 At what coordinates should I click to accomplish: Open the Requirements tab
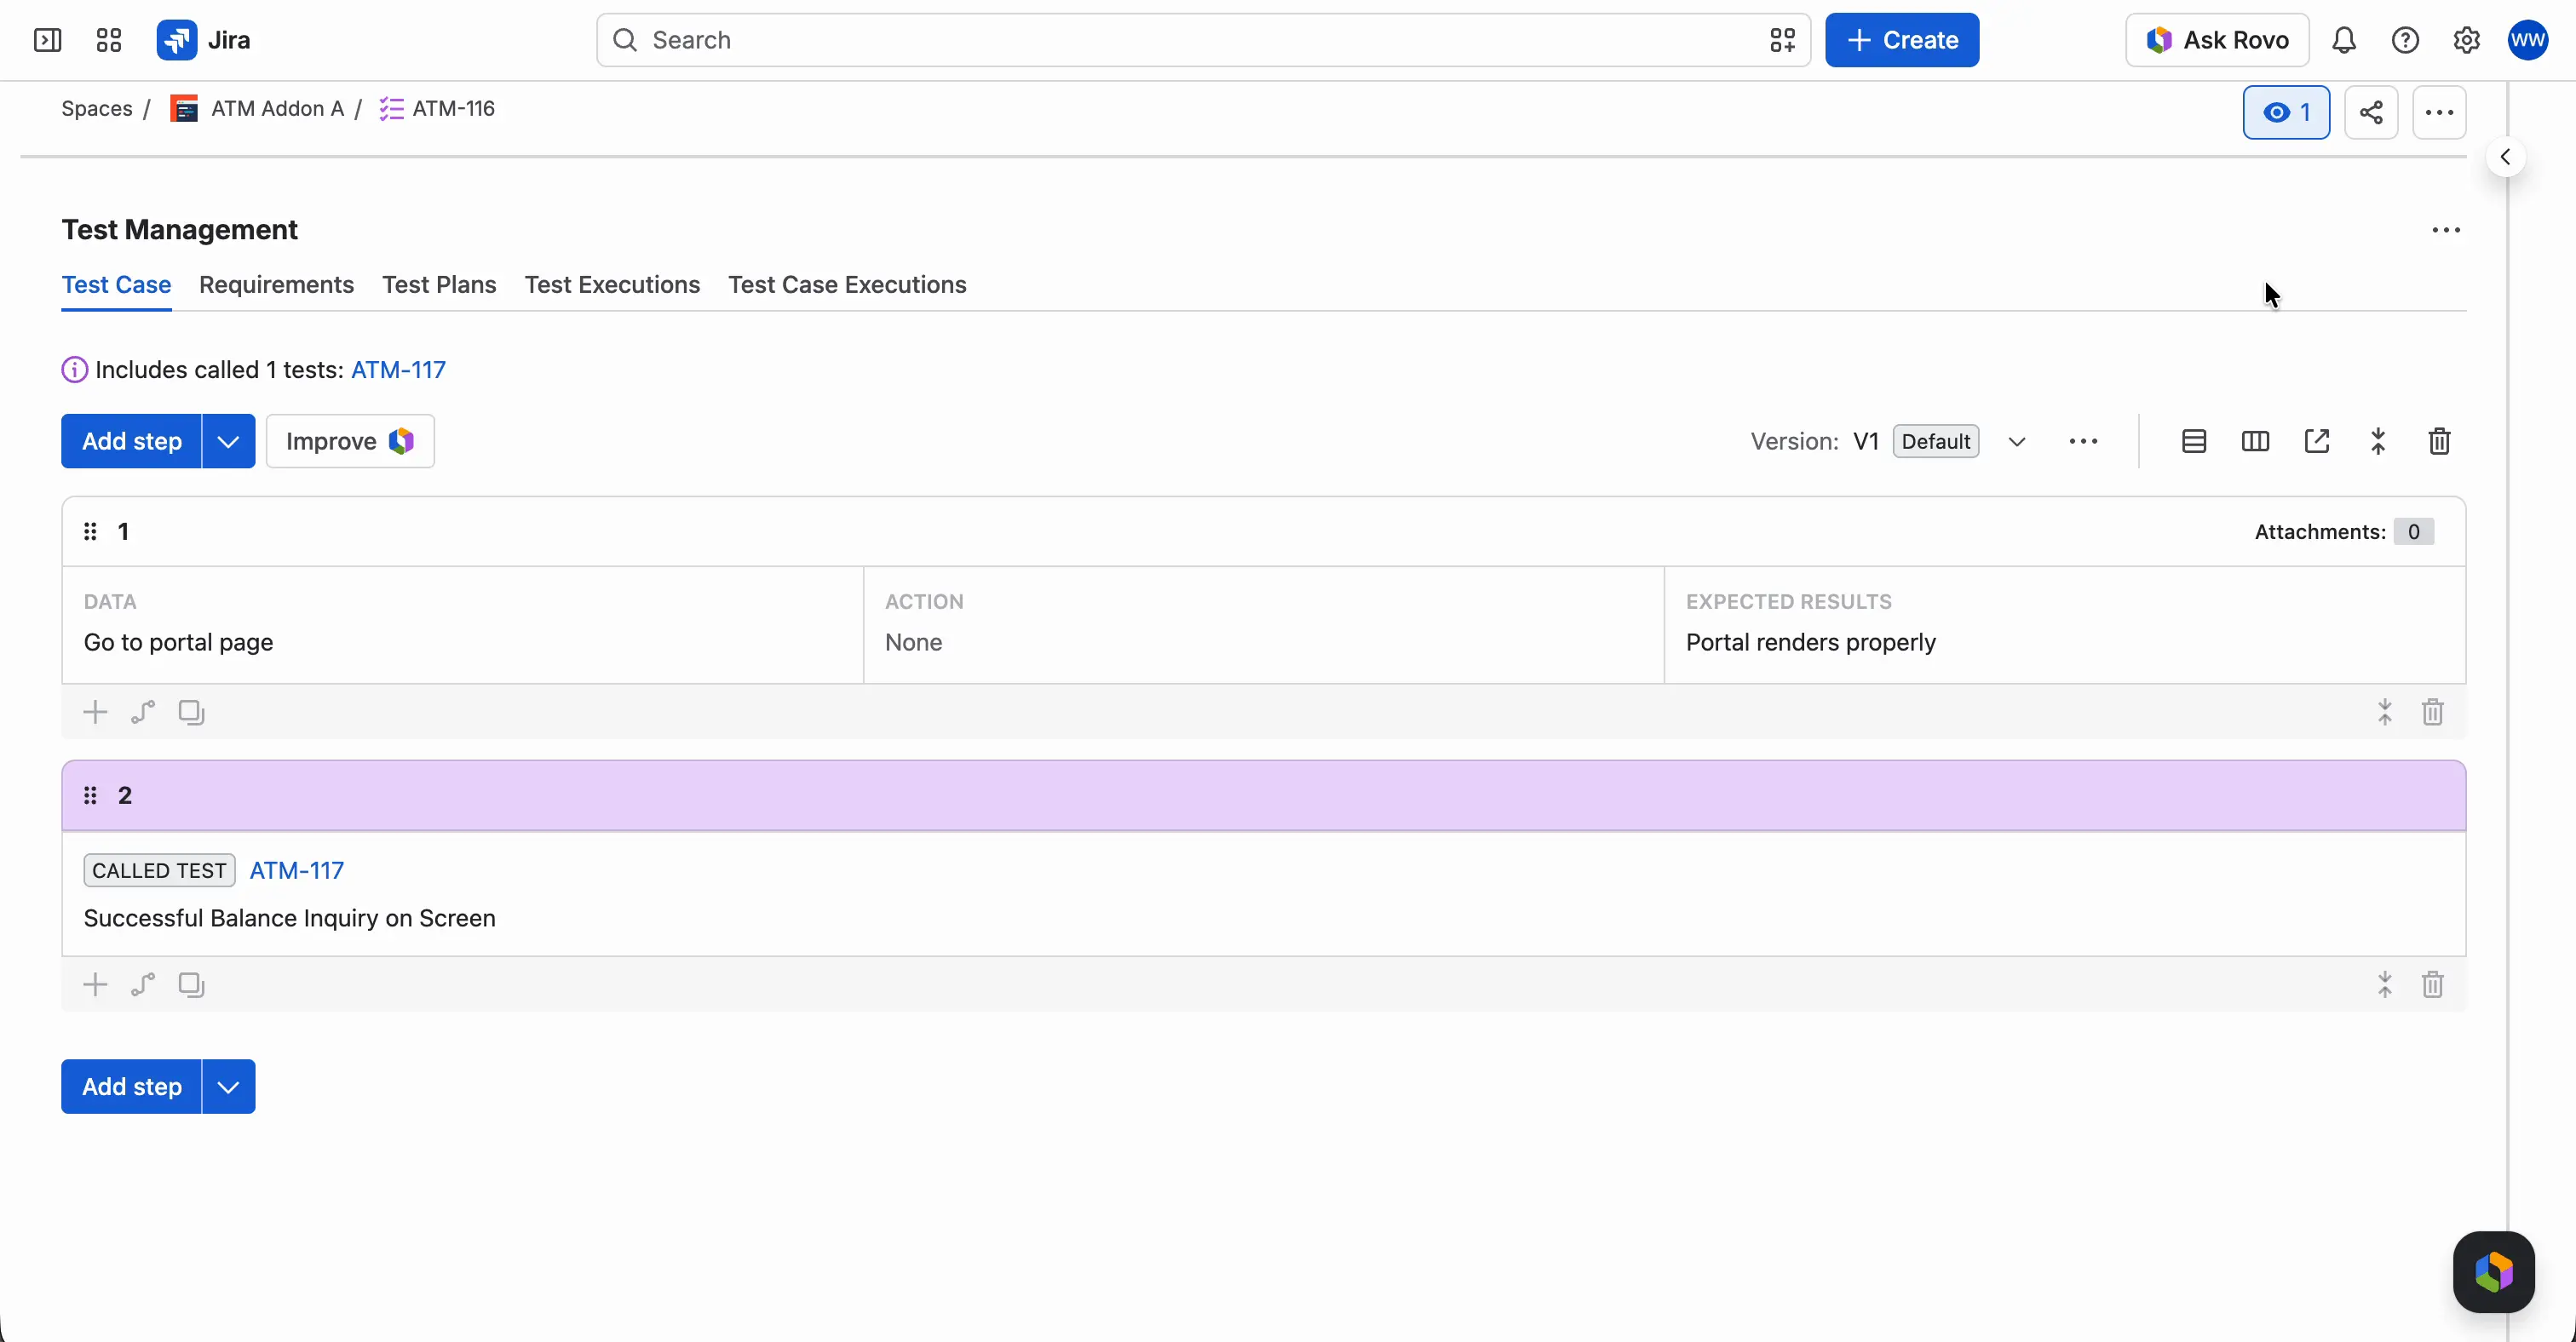coord(276,284)
